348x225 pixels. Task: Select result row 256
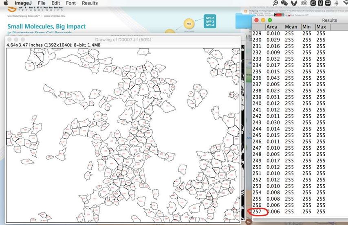(x=300, y=205)
